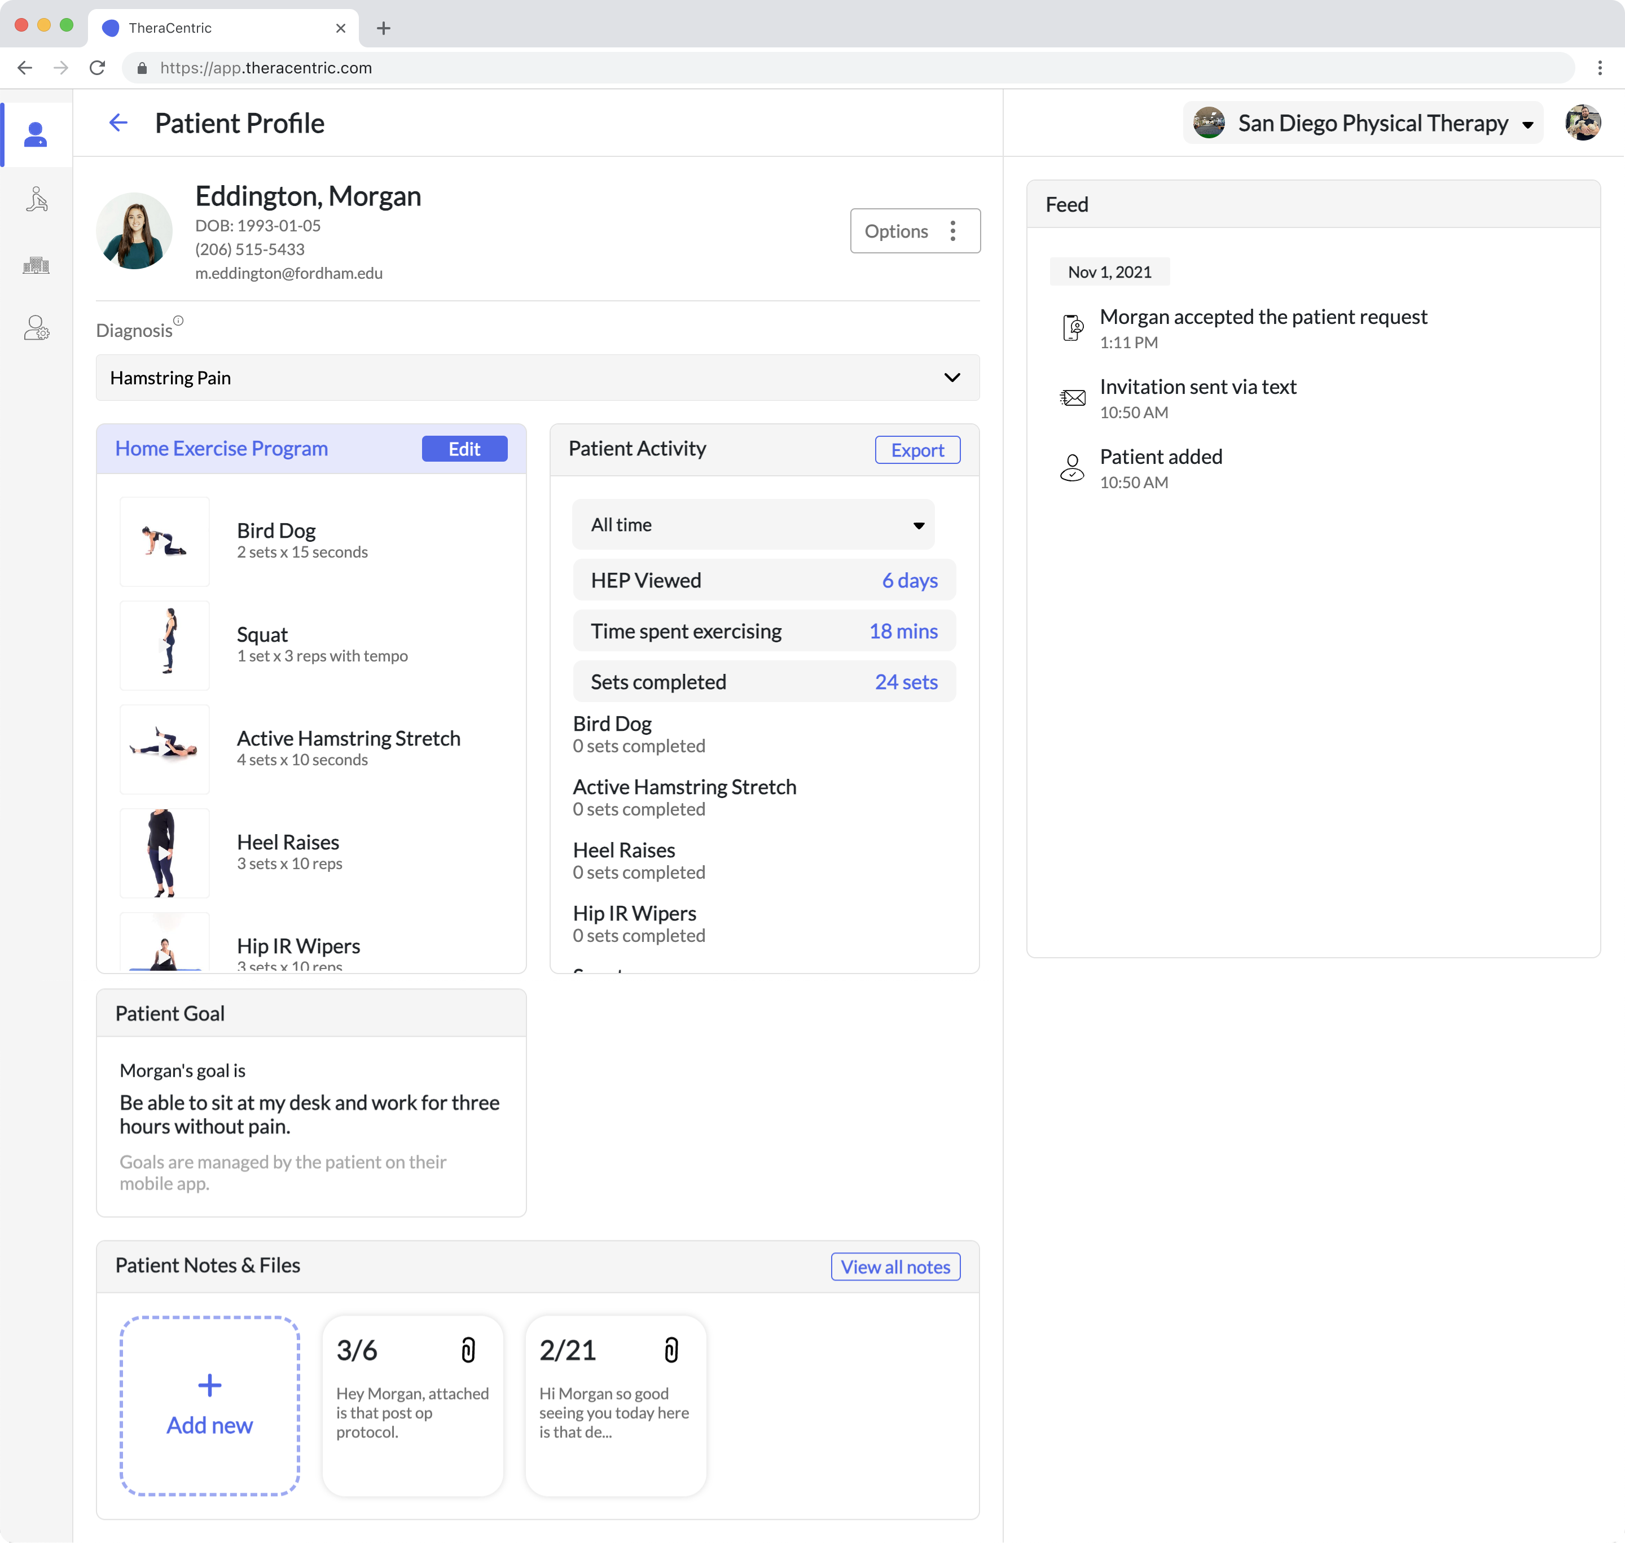Open the Exercises sidebar icon

(36, 199)
